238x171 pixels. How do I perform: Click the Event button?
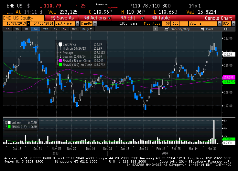[x=207, y=29]
